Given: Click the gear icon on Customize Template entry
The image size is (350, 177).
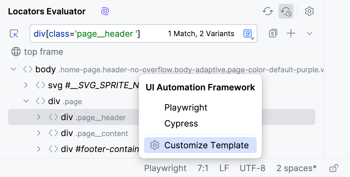Looking at the screenshot, I should click(x=154, y=145).
